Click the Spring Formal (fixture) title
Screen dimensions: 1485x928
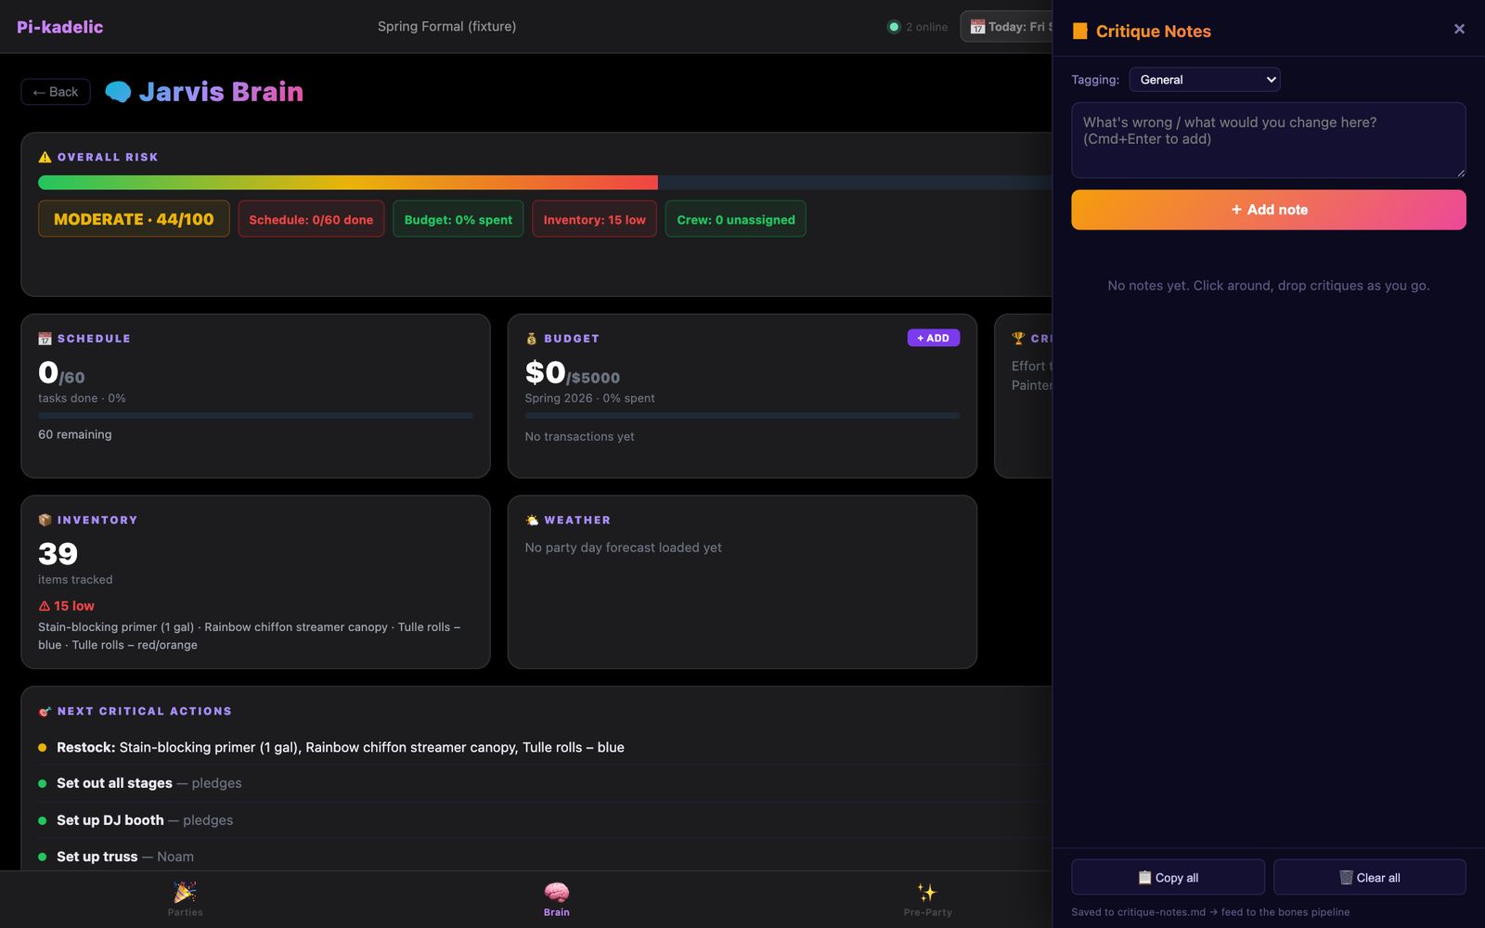click(x=446, y=27)
